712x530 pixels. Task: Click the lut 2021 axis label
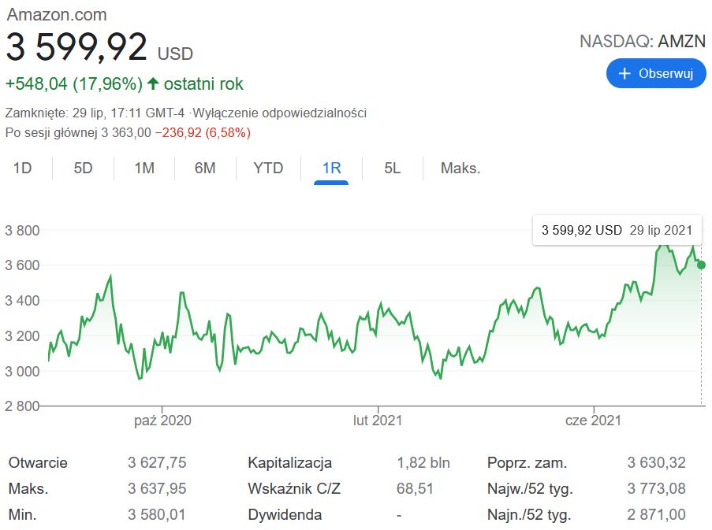point(377,420)
